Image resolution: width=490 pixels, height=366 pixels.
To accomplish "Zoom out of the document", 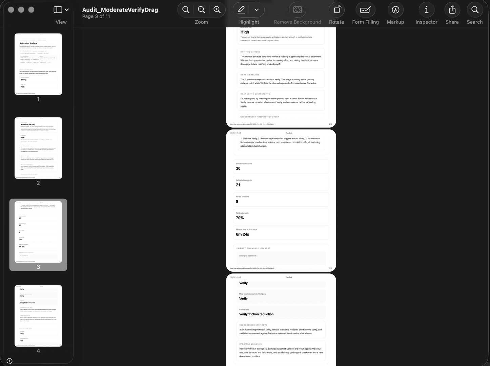I will pyautogui.click(x=186, y=10).
